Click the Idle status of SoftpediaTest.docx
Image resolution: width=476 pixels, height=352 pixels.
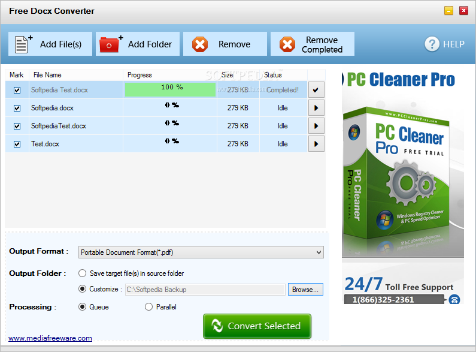pyautogui.click(x=283, y=126)
